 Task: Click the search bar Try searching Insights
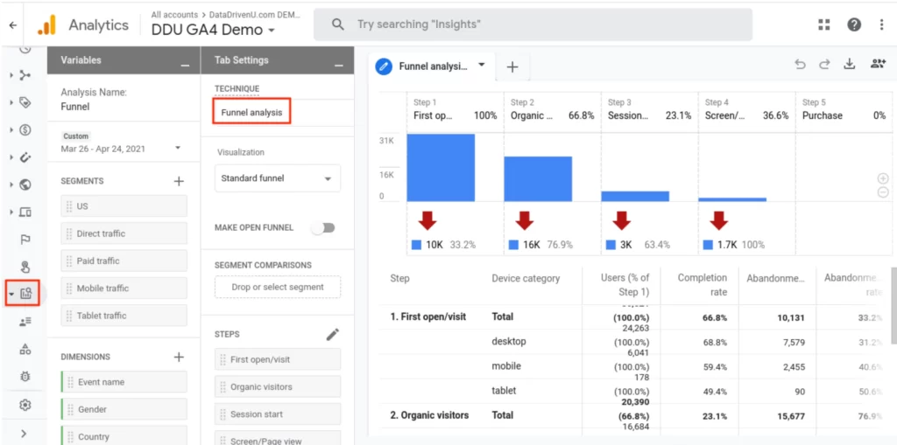point(533,24)
